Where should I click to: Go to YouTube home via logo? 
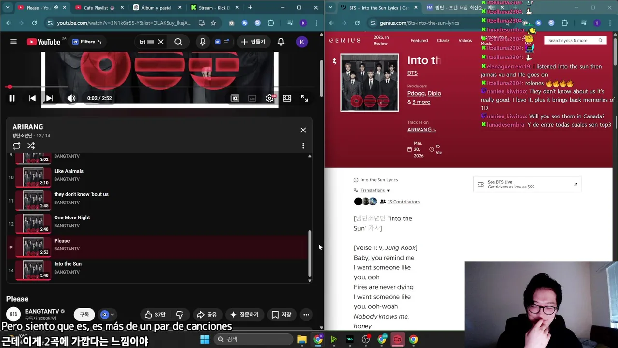pyautogui.click(x=43, y=42)
